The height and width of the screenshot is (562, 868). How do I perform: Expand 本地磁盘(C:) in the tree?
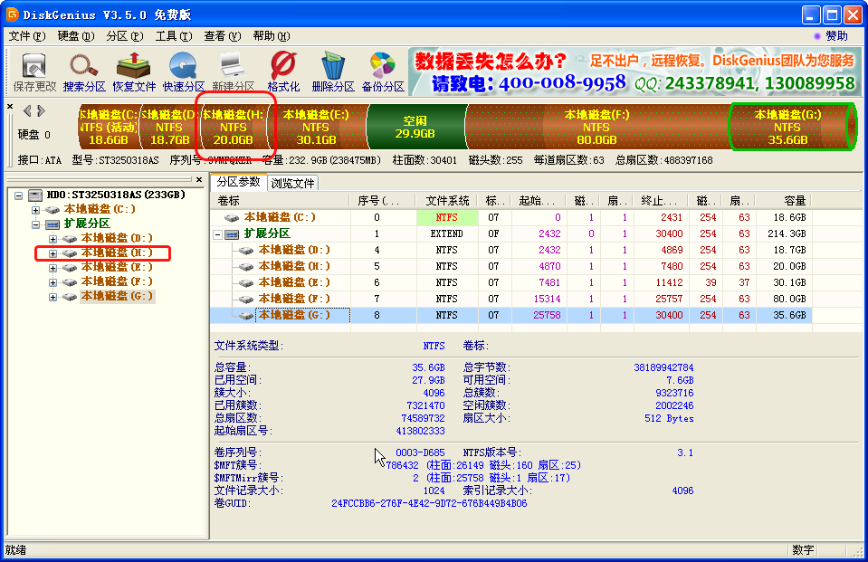[35, 210]
